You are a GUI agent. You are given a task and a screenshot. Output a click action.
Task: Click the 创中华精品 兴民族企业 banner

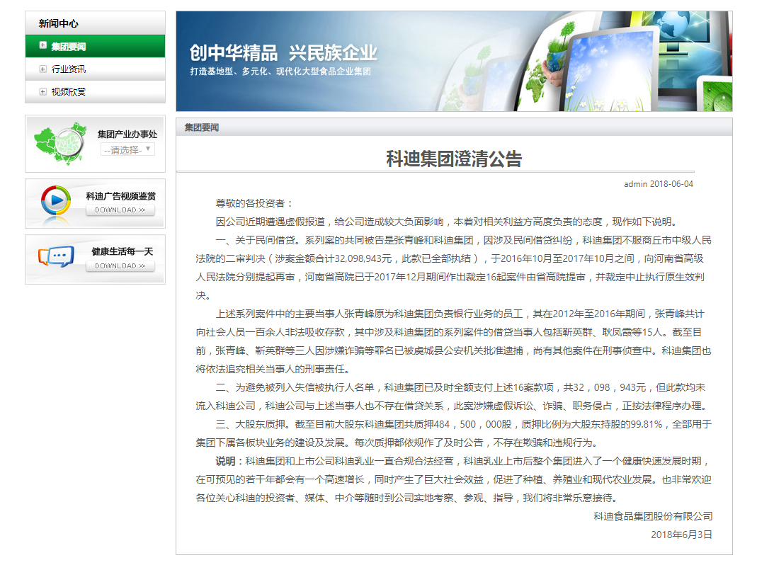pos(454,62)
